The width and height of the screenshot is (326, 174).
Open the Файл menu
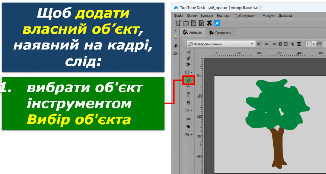(178, 16)
